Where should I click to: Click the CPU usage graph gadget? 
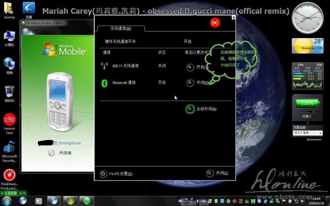click(308, 76)
